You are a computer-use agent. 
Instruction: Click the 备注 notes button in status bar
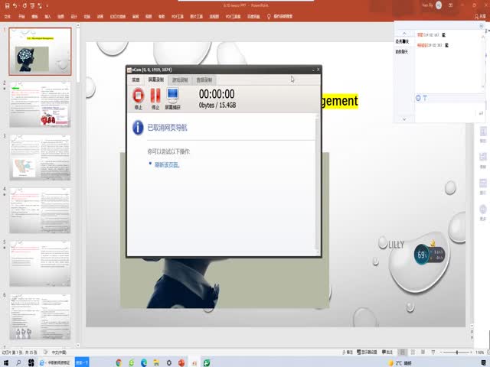[x=349, y=352]
